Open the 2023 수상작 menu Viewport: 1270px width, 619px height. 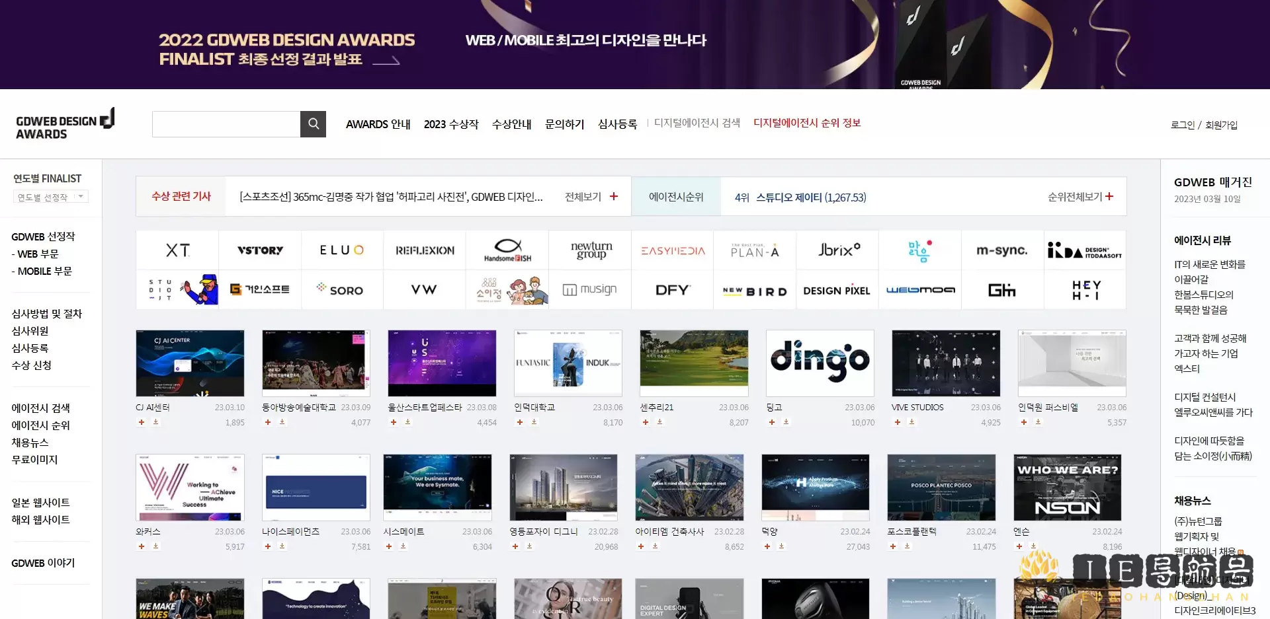pos(451,124)
